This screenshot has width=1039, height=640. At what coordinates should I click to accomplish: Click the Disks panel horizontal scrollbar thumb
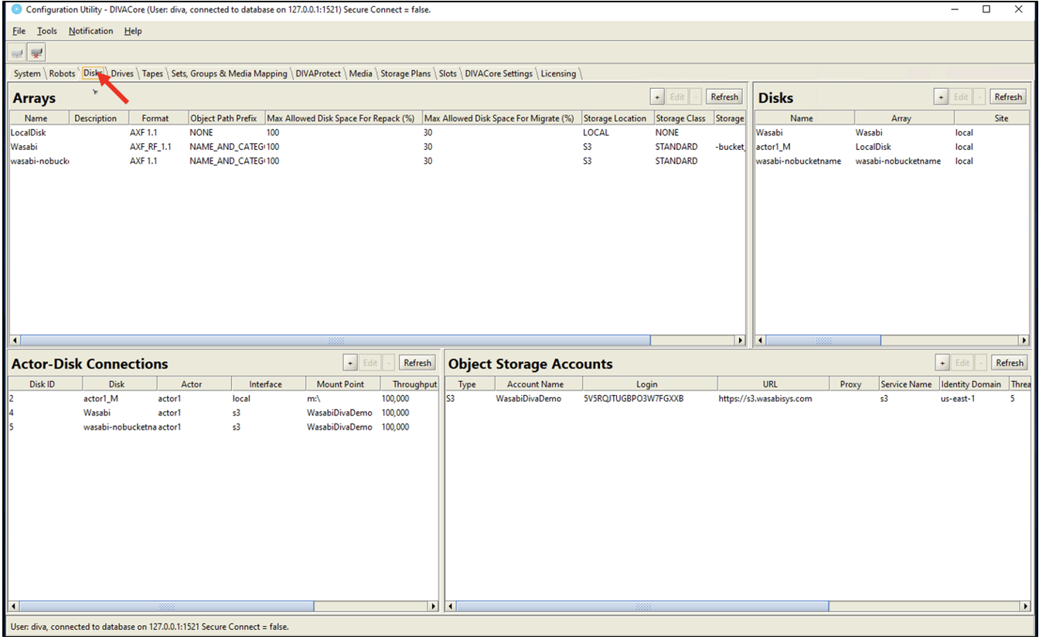pos(823,340)
